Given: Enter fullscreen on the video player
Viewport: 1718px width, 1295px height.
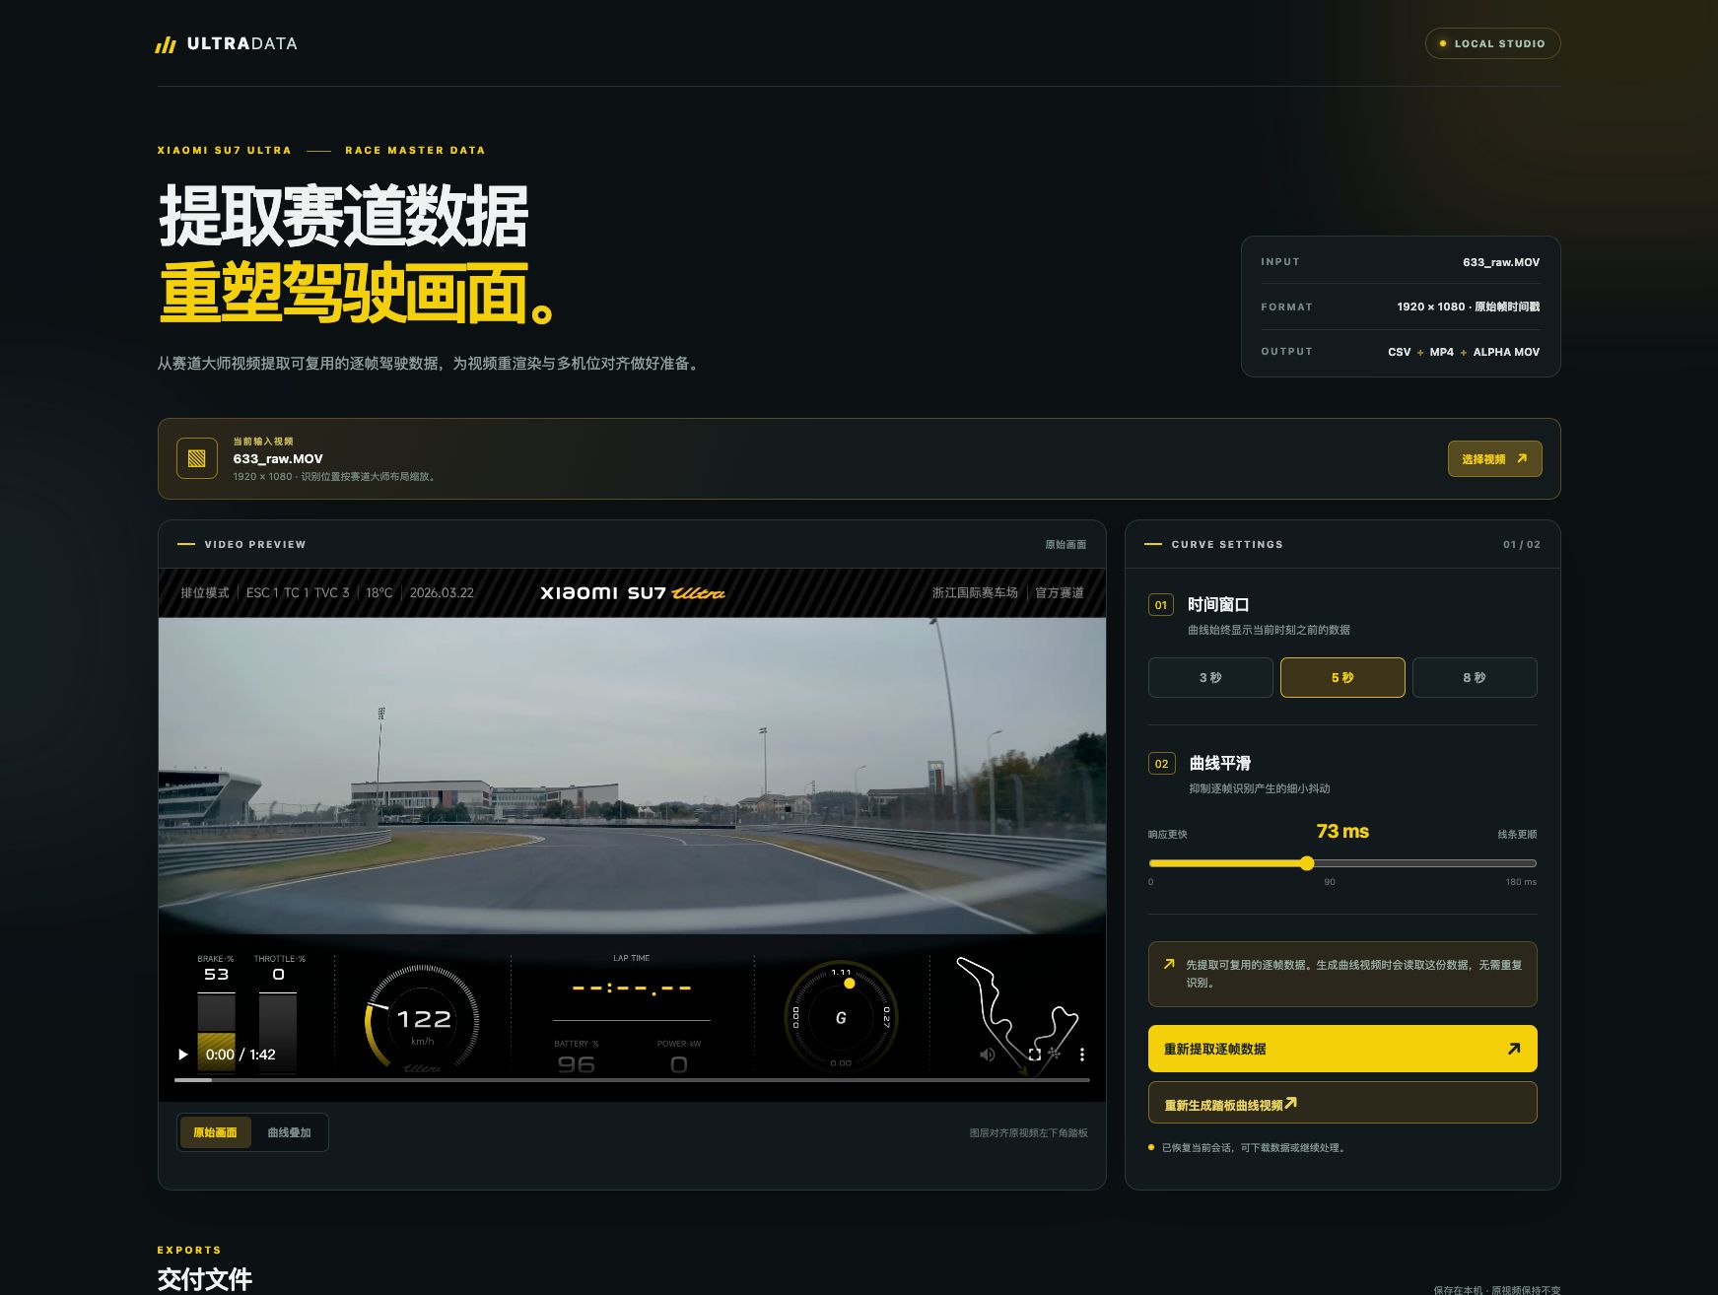Looking at the screenshot, I should (x=1035, y=1055).
